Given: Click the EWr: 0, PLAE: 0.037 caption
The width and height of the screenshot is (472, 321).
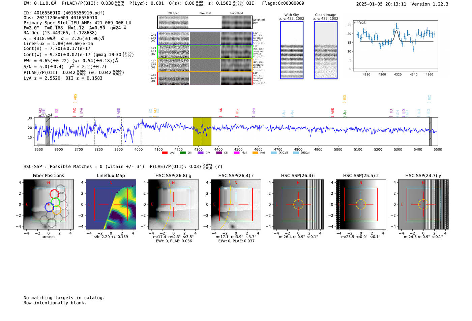Looking at the screenshot, I should pos(236,241).
